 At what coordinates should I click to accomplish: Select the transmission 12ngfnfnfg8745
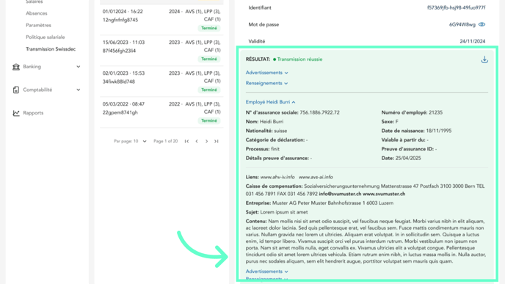[161, 20]
